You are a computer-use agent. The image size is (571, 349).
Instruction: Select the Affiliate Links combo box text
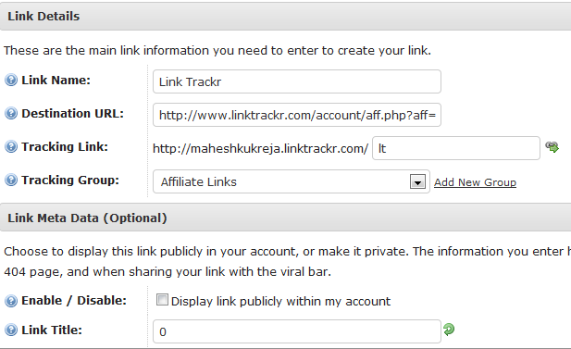click(199, 181)
